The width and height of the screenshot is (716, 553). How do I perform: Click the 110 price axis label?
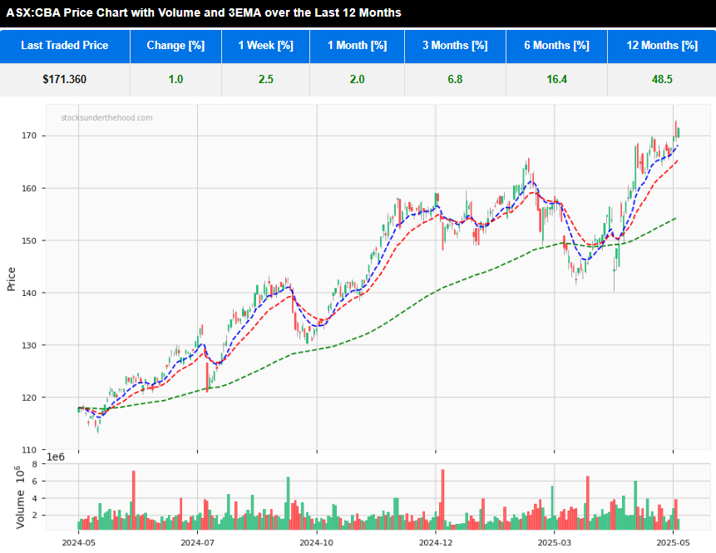(29, 450)
